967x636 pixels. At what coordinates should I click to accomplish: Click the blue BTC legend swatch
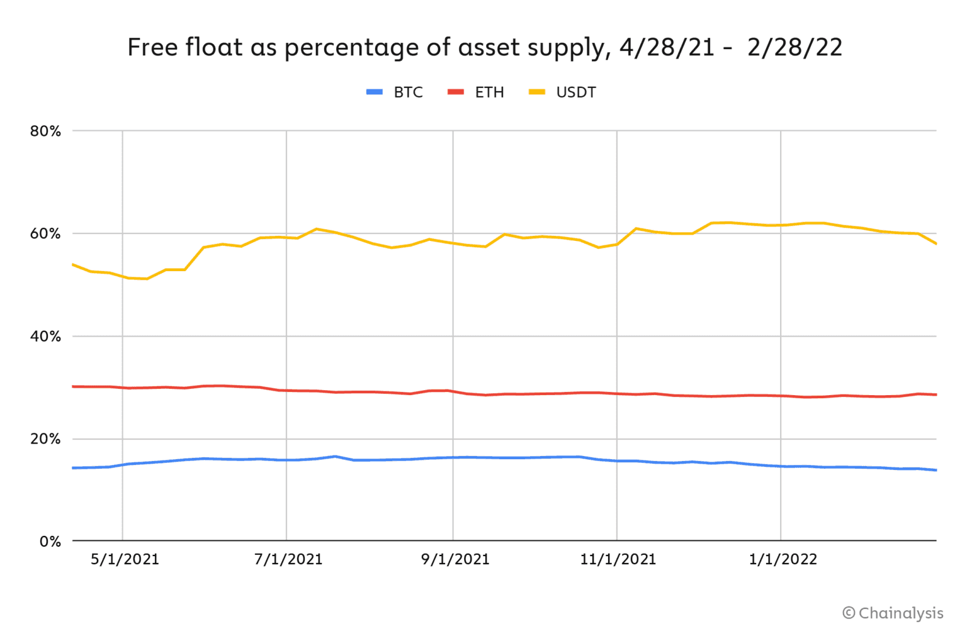coord(375,92)
